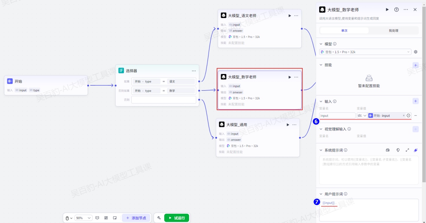Run the 大模型_语文老师 node
This screenshot has height=223, width=426.
click(290, 16)
